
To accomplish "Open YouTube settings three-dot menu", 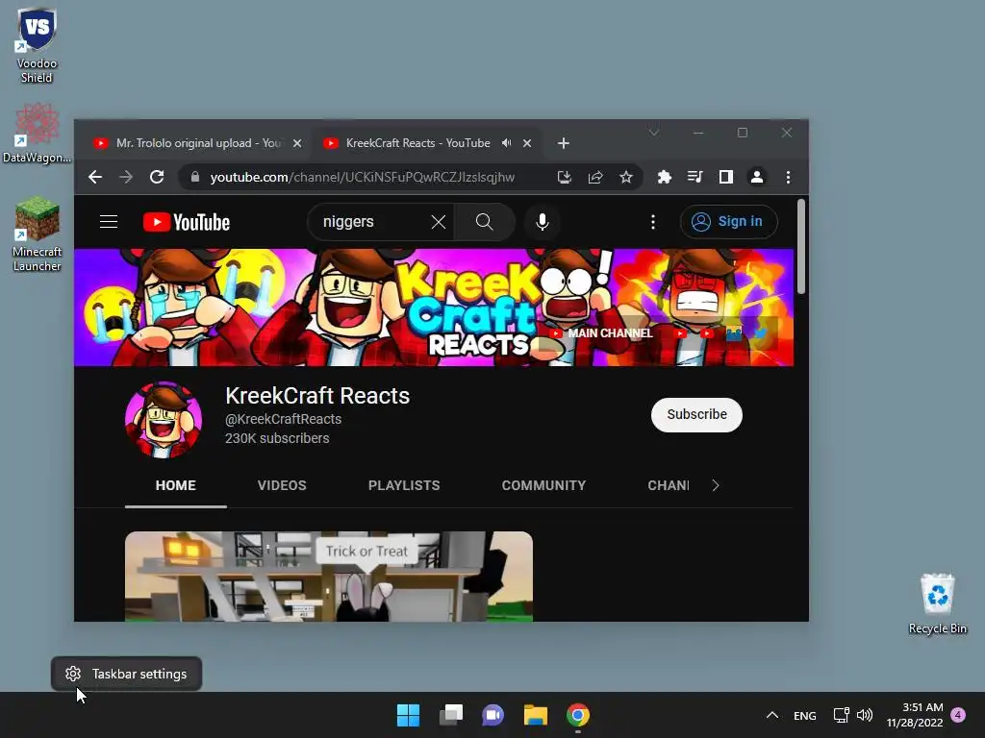I will [x=653, y=222].
